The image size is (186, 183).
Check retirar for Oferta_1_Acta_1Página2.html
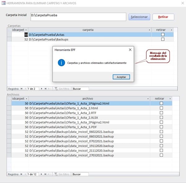[x=161, y=103]
